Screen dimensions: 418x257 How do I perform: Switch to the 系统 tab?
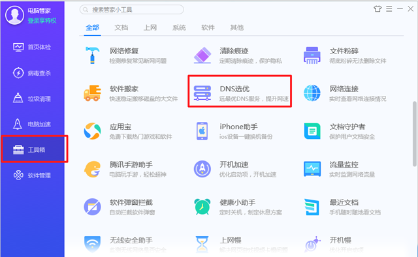click(179, 27)
